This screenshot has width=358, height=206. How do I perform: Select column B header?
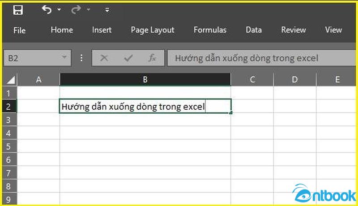pos(145,79)
